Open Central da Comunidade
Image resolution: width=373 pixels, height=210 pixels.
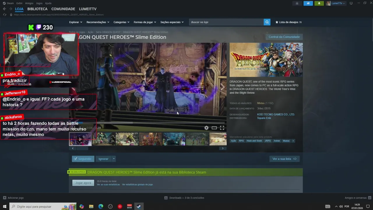coord(284,37)
